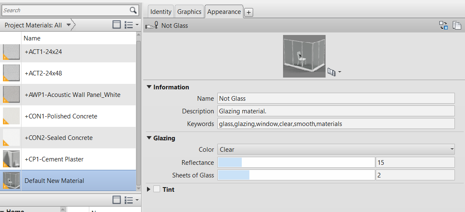Collapse the Glazing section

tap(149, 138)
